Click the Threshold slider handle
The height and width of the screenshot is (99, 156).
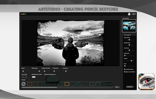pos(54,71)
